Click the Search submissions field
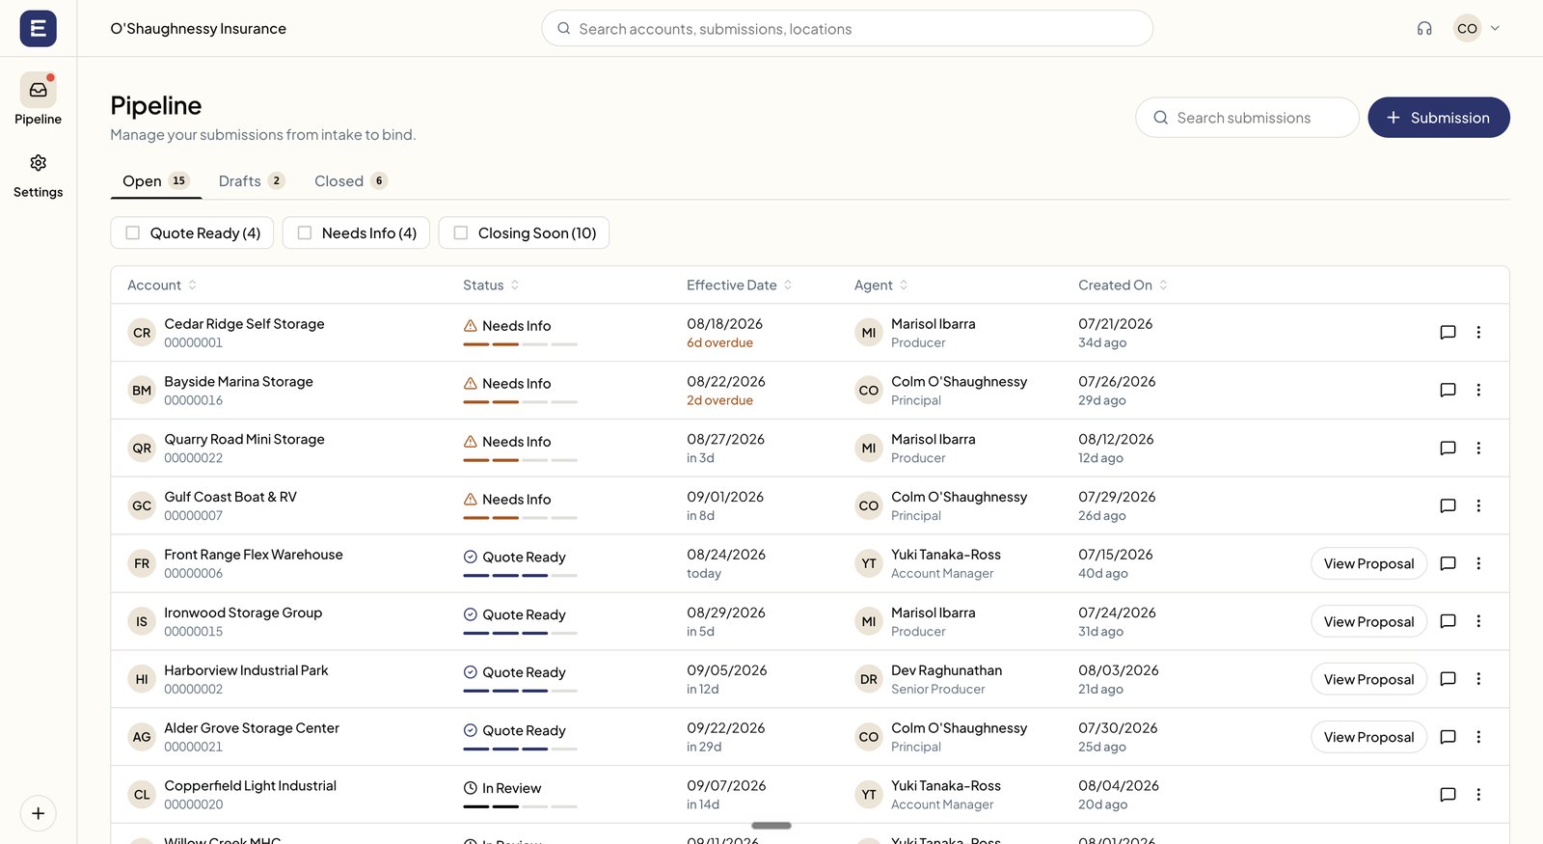Screen dimensions: 1543x844 1247,118
